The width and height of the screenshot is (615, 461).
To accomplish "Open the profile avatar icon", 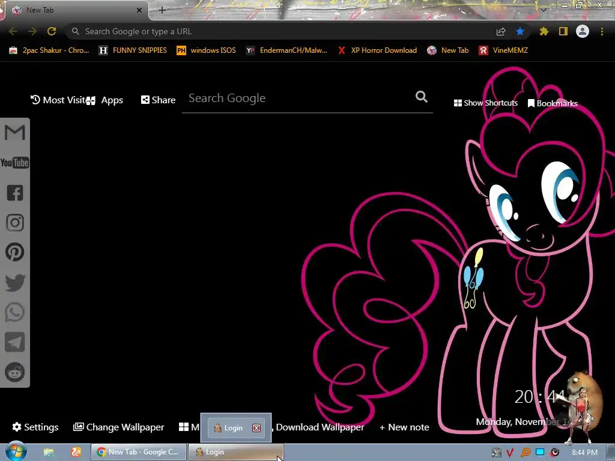I will [583, 31].
